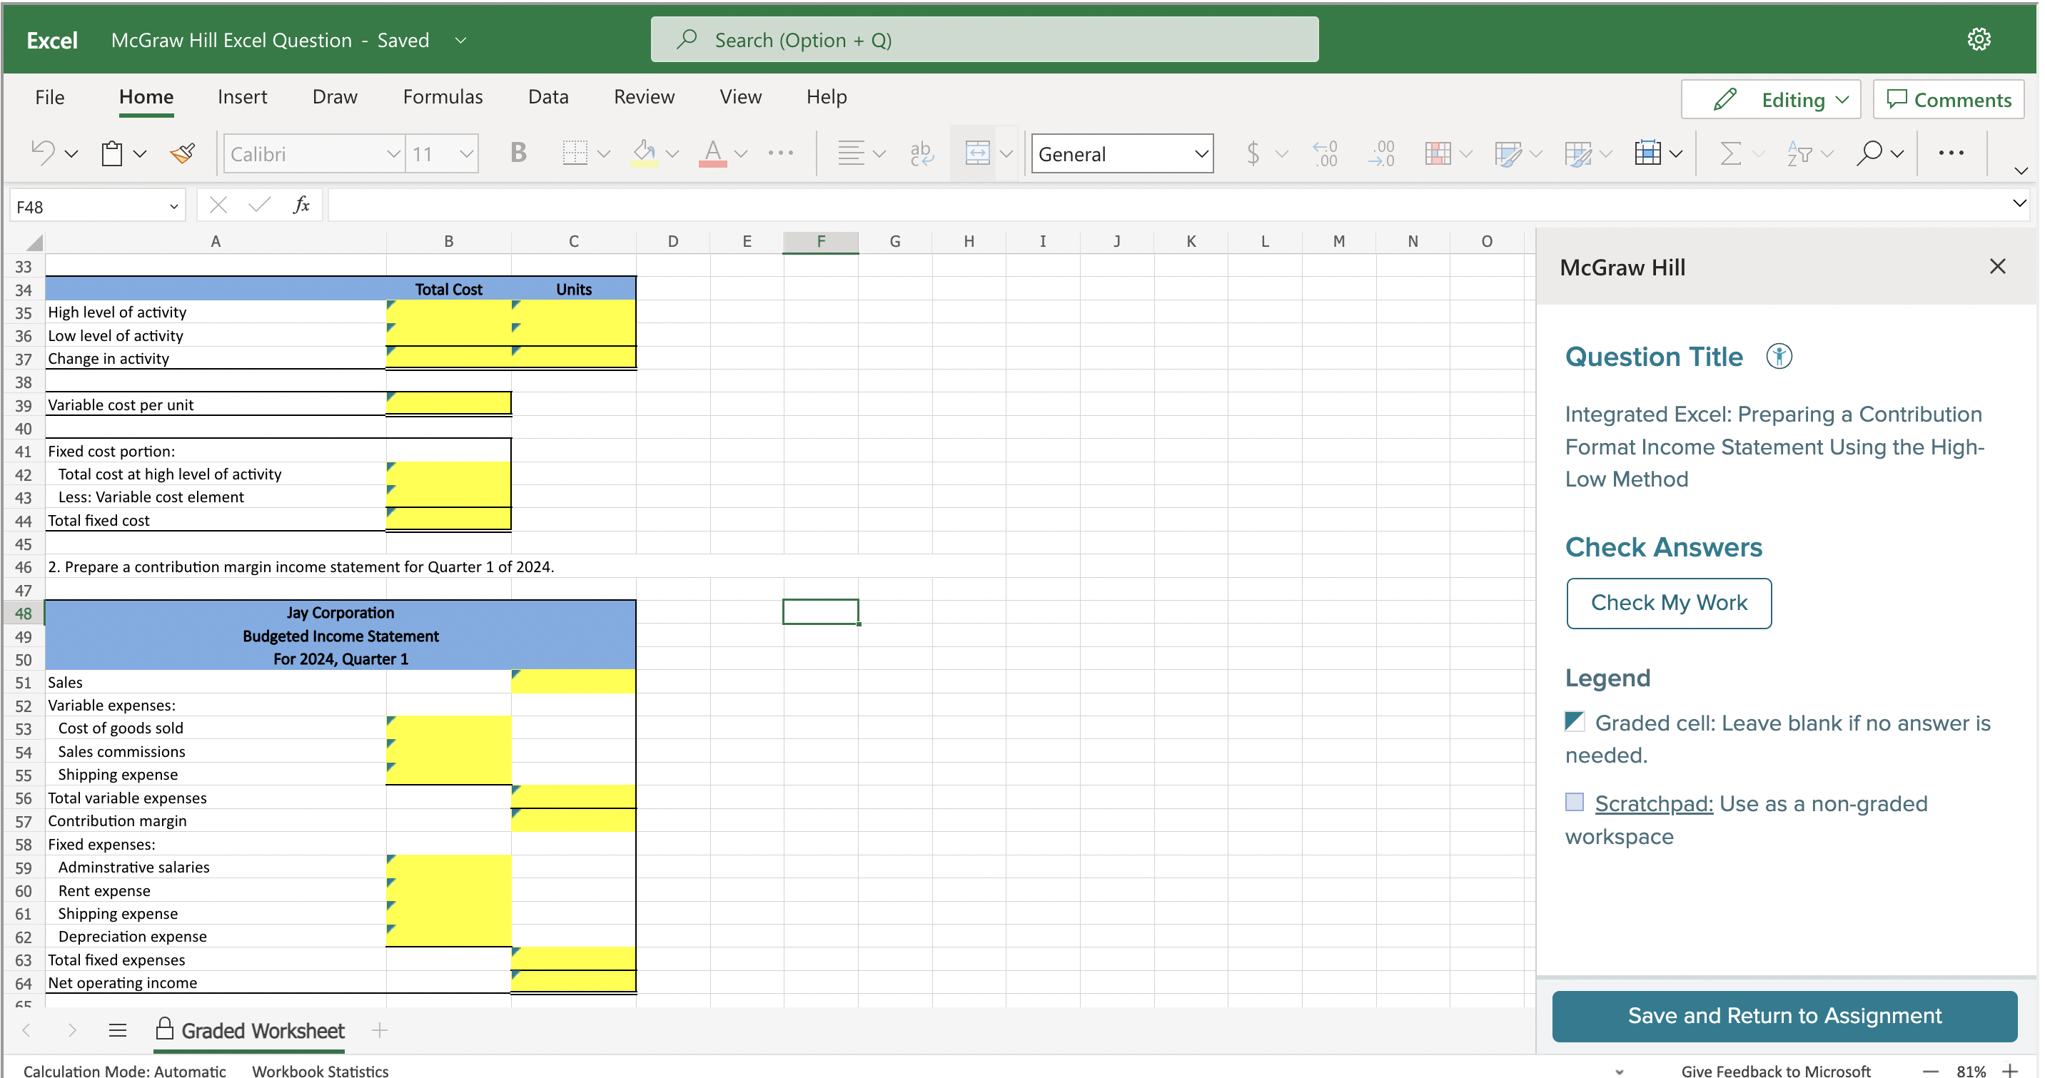The width and height of the screenshot is (2045, 1078).
Task: Click the Check My Work button
Action: [1669, 603]
